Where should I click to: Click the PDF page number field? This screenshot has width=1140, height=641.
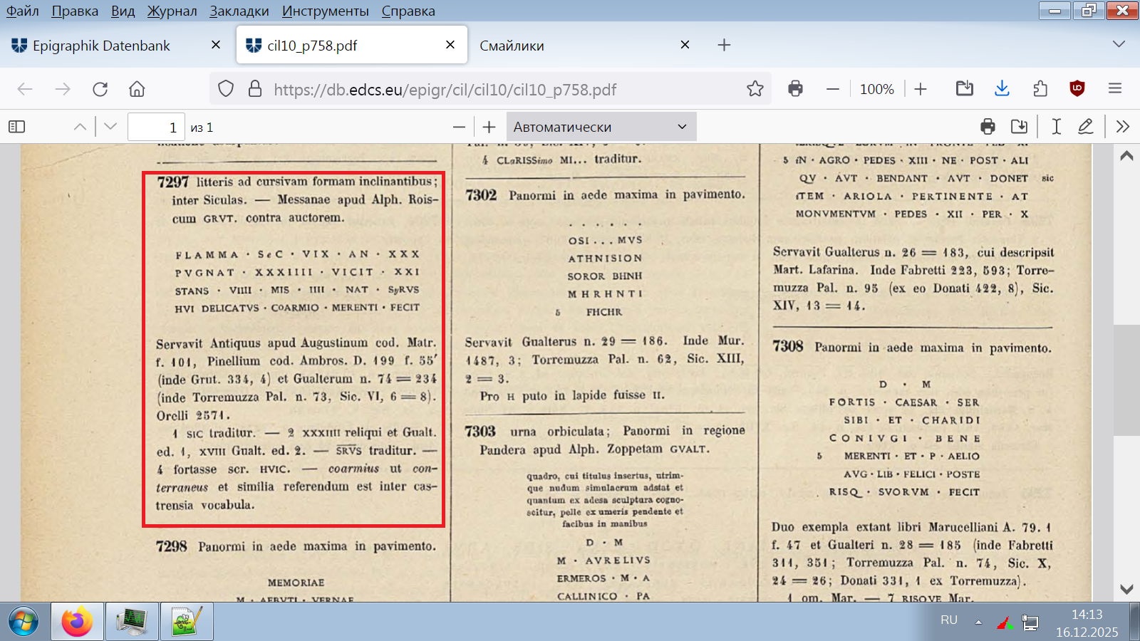coord(156,127)
